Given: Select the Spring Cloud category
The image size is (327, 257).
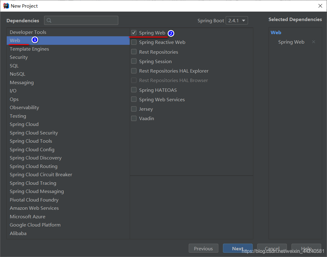Looking at the screenshot, I should (x=68, y=124).
